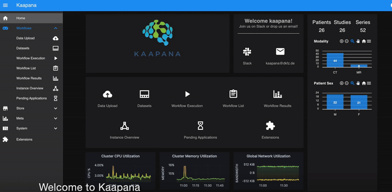Click the Home house icon in sidebar
Screen dimensions: 392x192
coord(5,18)
